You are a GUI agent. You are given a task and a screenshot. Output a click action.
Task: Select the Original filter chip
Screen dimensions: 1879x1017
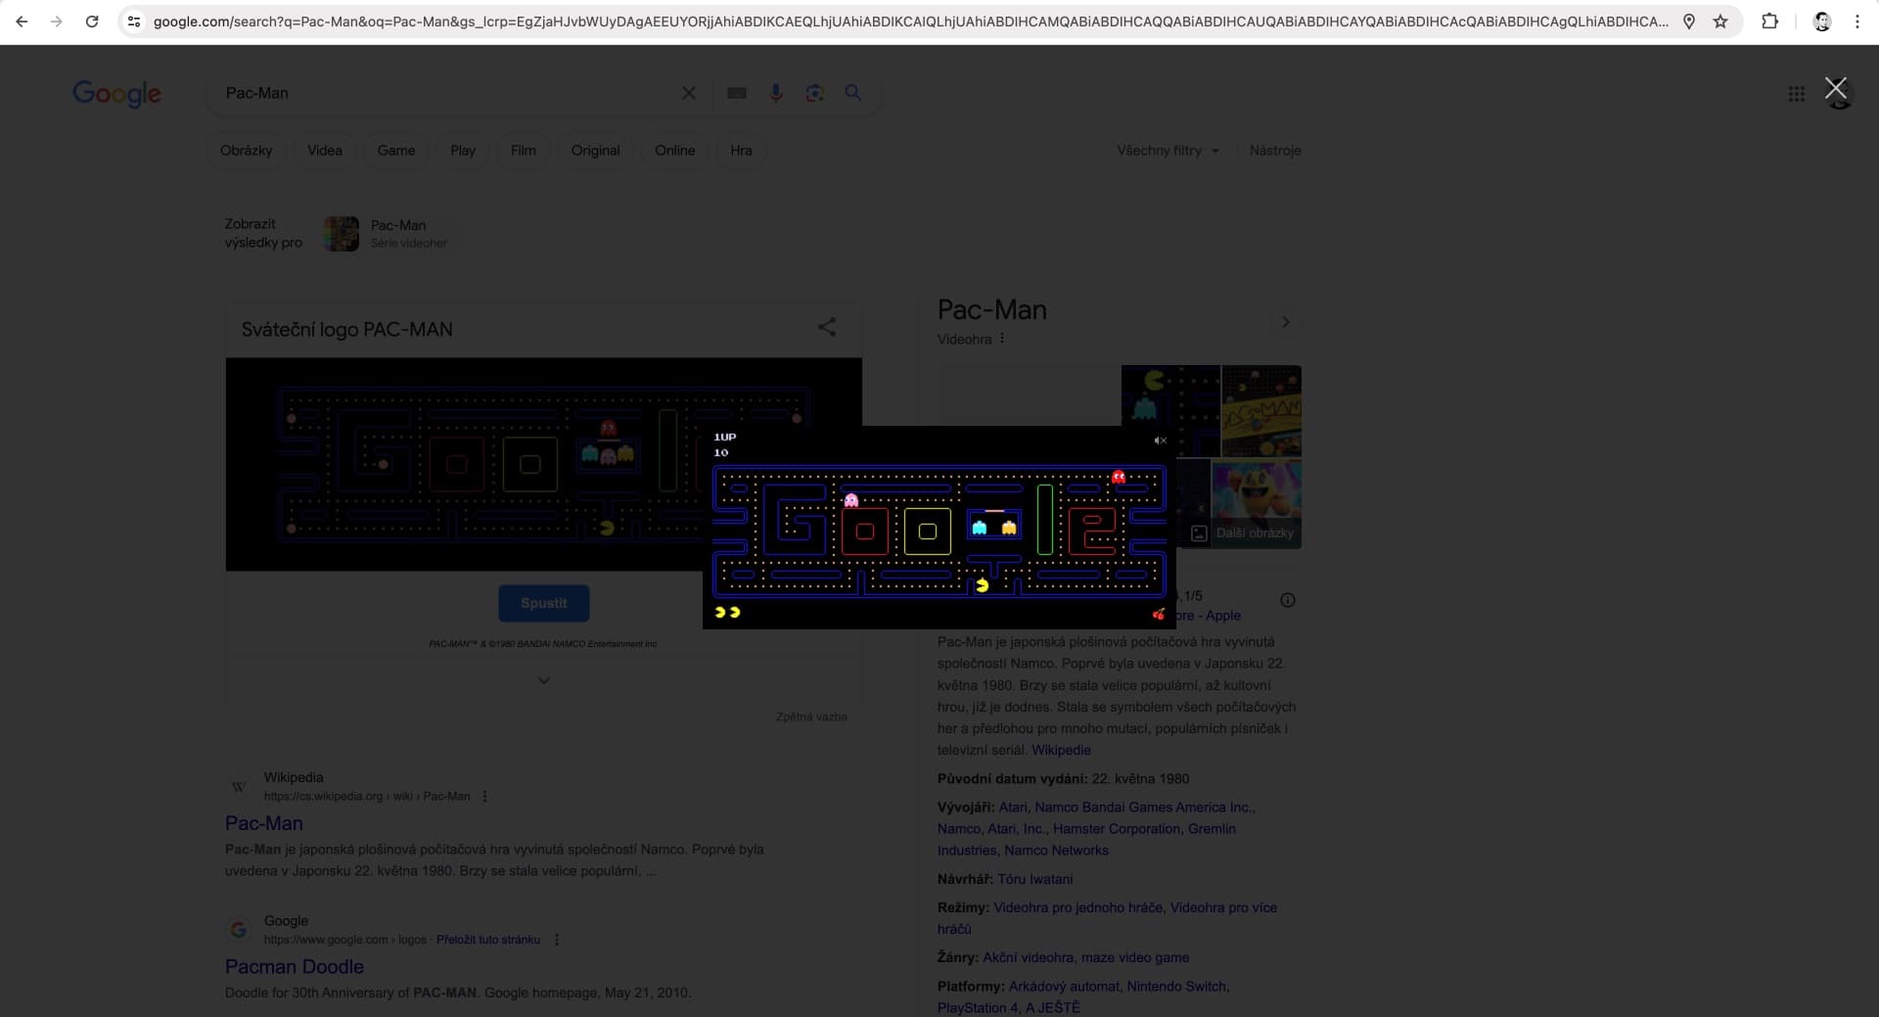[x=596, y=151]
